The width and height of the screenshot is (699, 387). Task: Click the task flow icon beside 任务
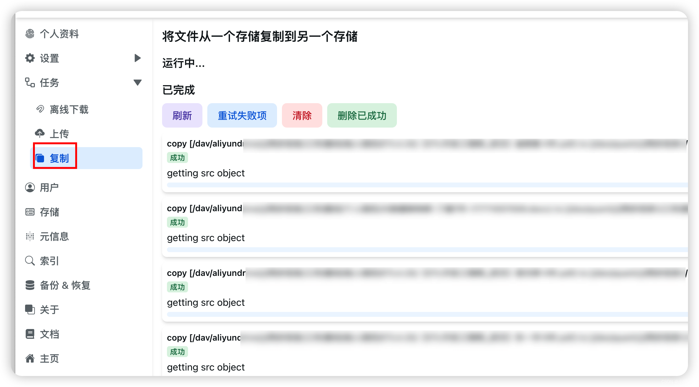click(30, 82)
